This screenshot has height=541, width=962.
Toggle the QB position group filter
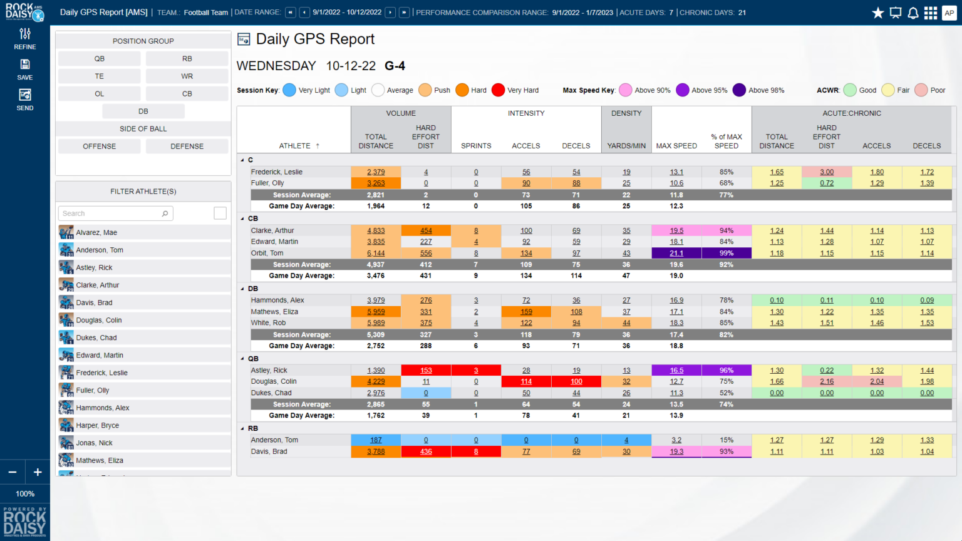(x=98, y=58)
